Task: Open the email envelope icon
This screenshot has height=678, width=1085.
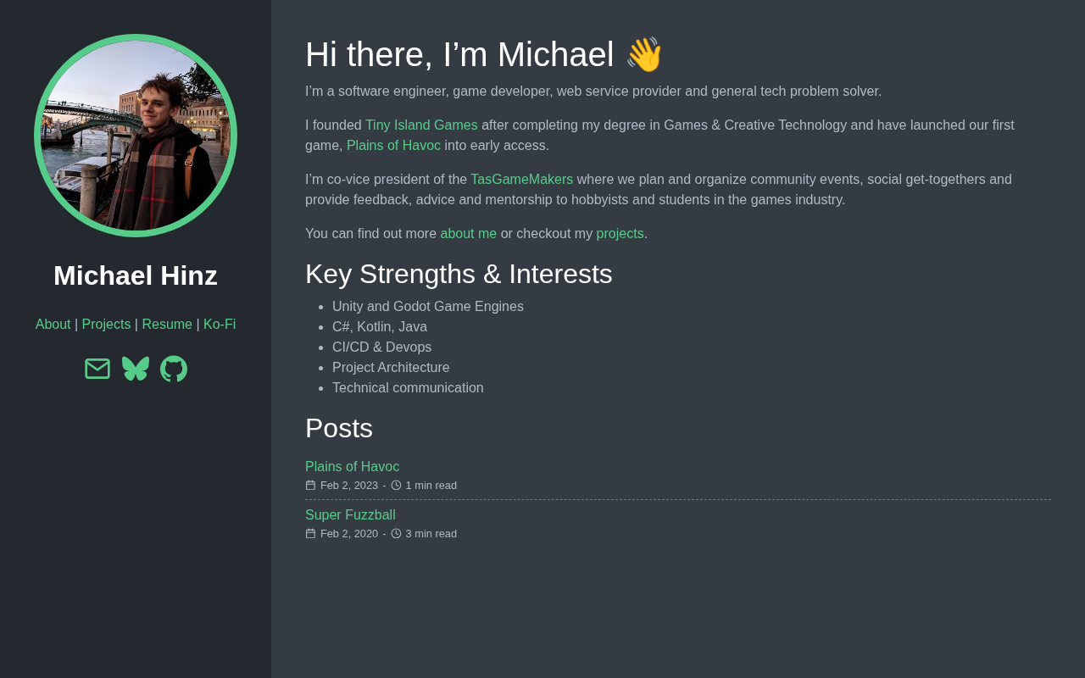Action: (97, 369)
